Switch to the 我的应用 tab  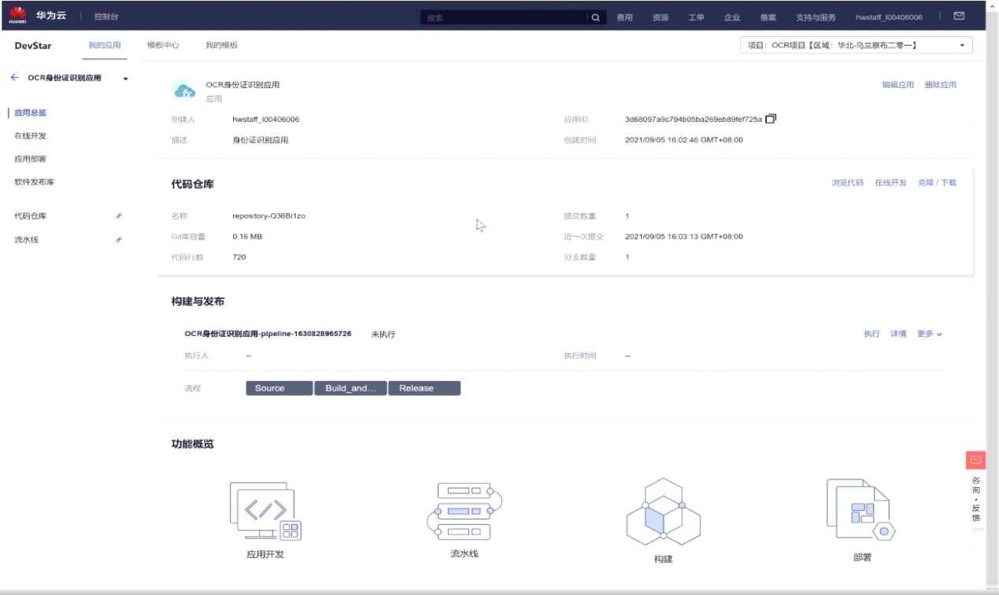(105, 46)
